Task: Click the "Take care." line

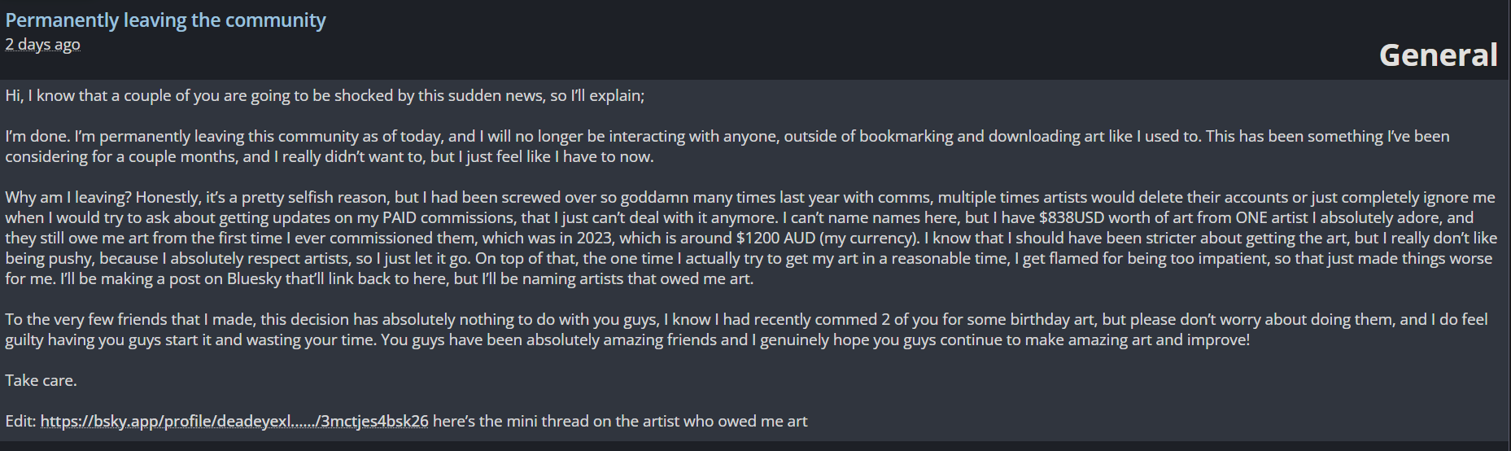Action: (x=41, y=380)
